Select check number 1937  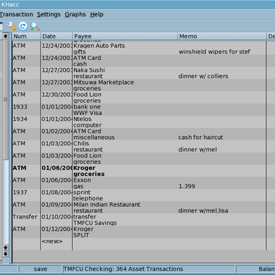20,192
